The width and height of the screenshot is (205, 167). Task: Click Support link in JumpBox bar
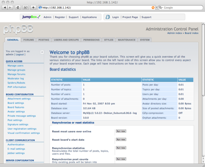click(x=73, y=17)
